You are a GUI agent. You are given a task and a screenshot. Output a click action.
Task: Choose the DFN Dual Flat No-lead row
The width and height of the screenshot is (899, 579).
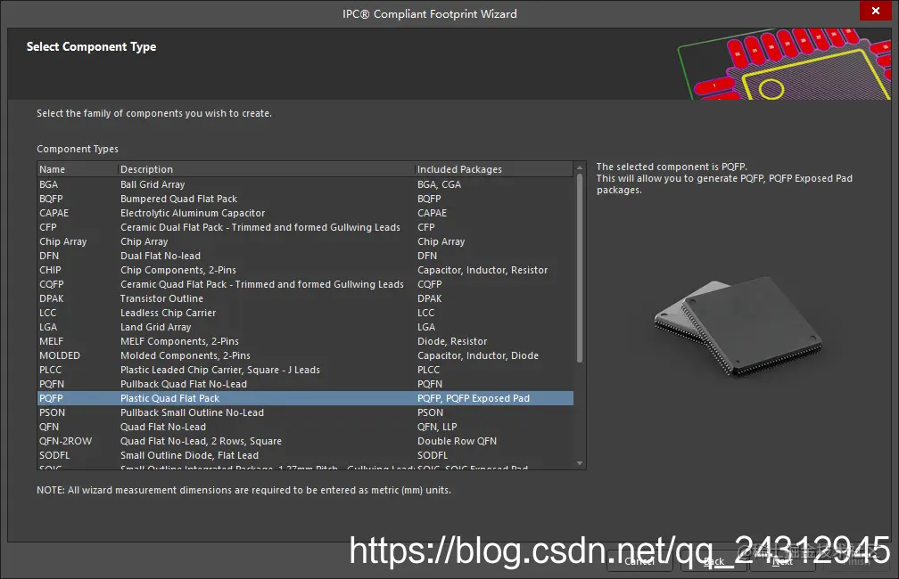click(x=305, y=256)
